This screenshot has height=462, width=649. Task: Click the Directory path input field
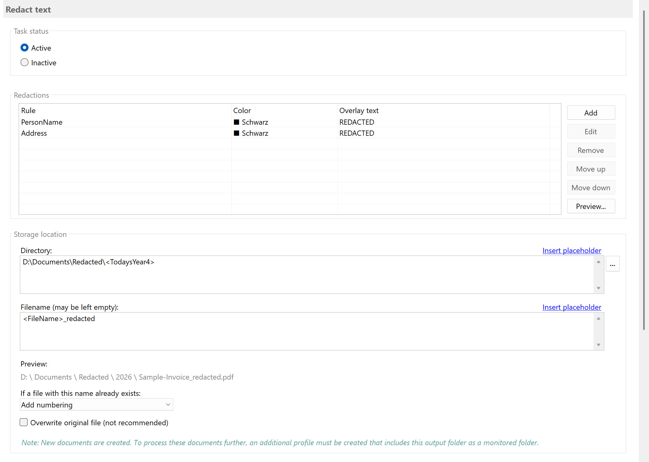[307, 274]
